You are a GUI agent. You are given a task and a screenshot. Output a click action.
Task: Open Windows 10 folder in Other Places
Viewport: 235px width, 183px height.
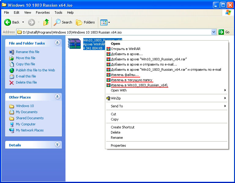(25, 106)
